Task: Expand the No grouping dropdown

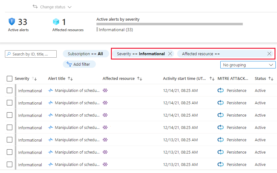Action: 248,65
